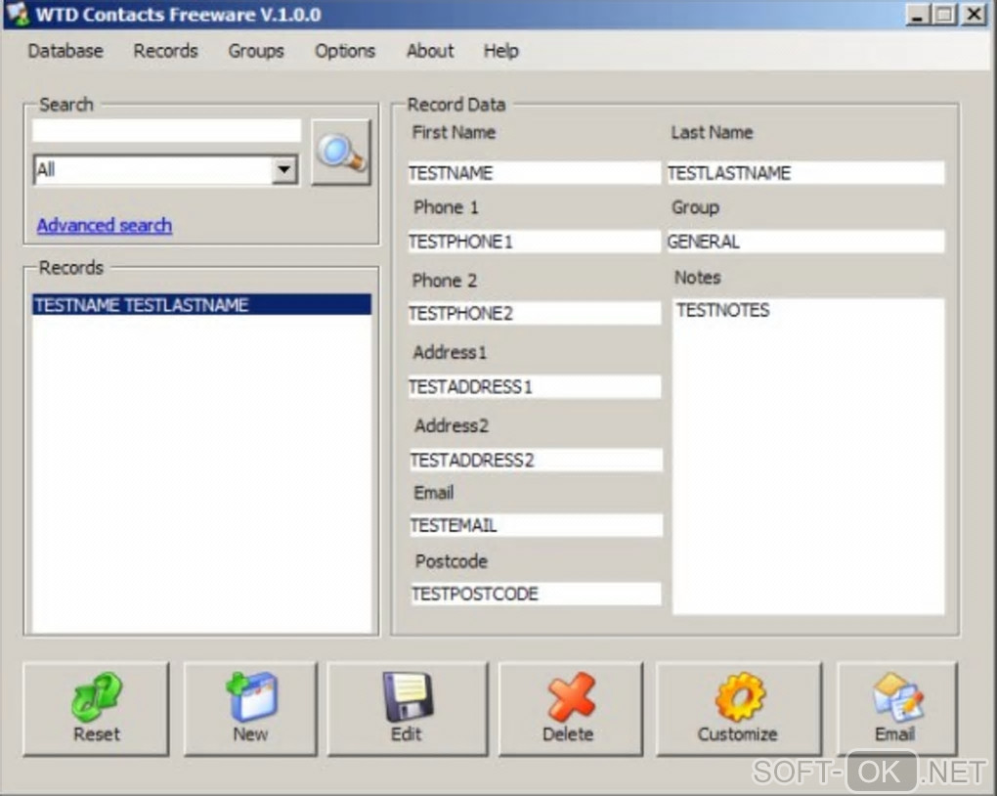Image resolution: width=997 pixels, height=796 pixels.
Task: Click the Postcode field TESTPOSTCODE
Action: (x=536, y=594)
